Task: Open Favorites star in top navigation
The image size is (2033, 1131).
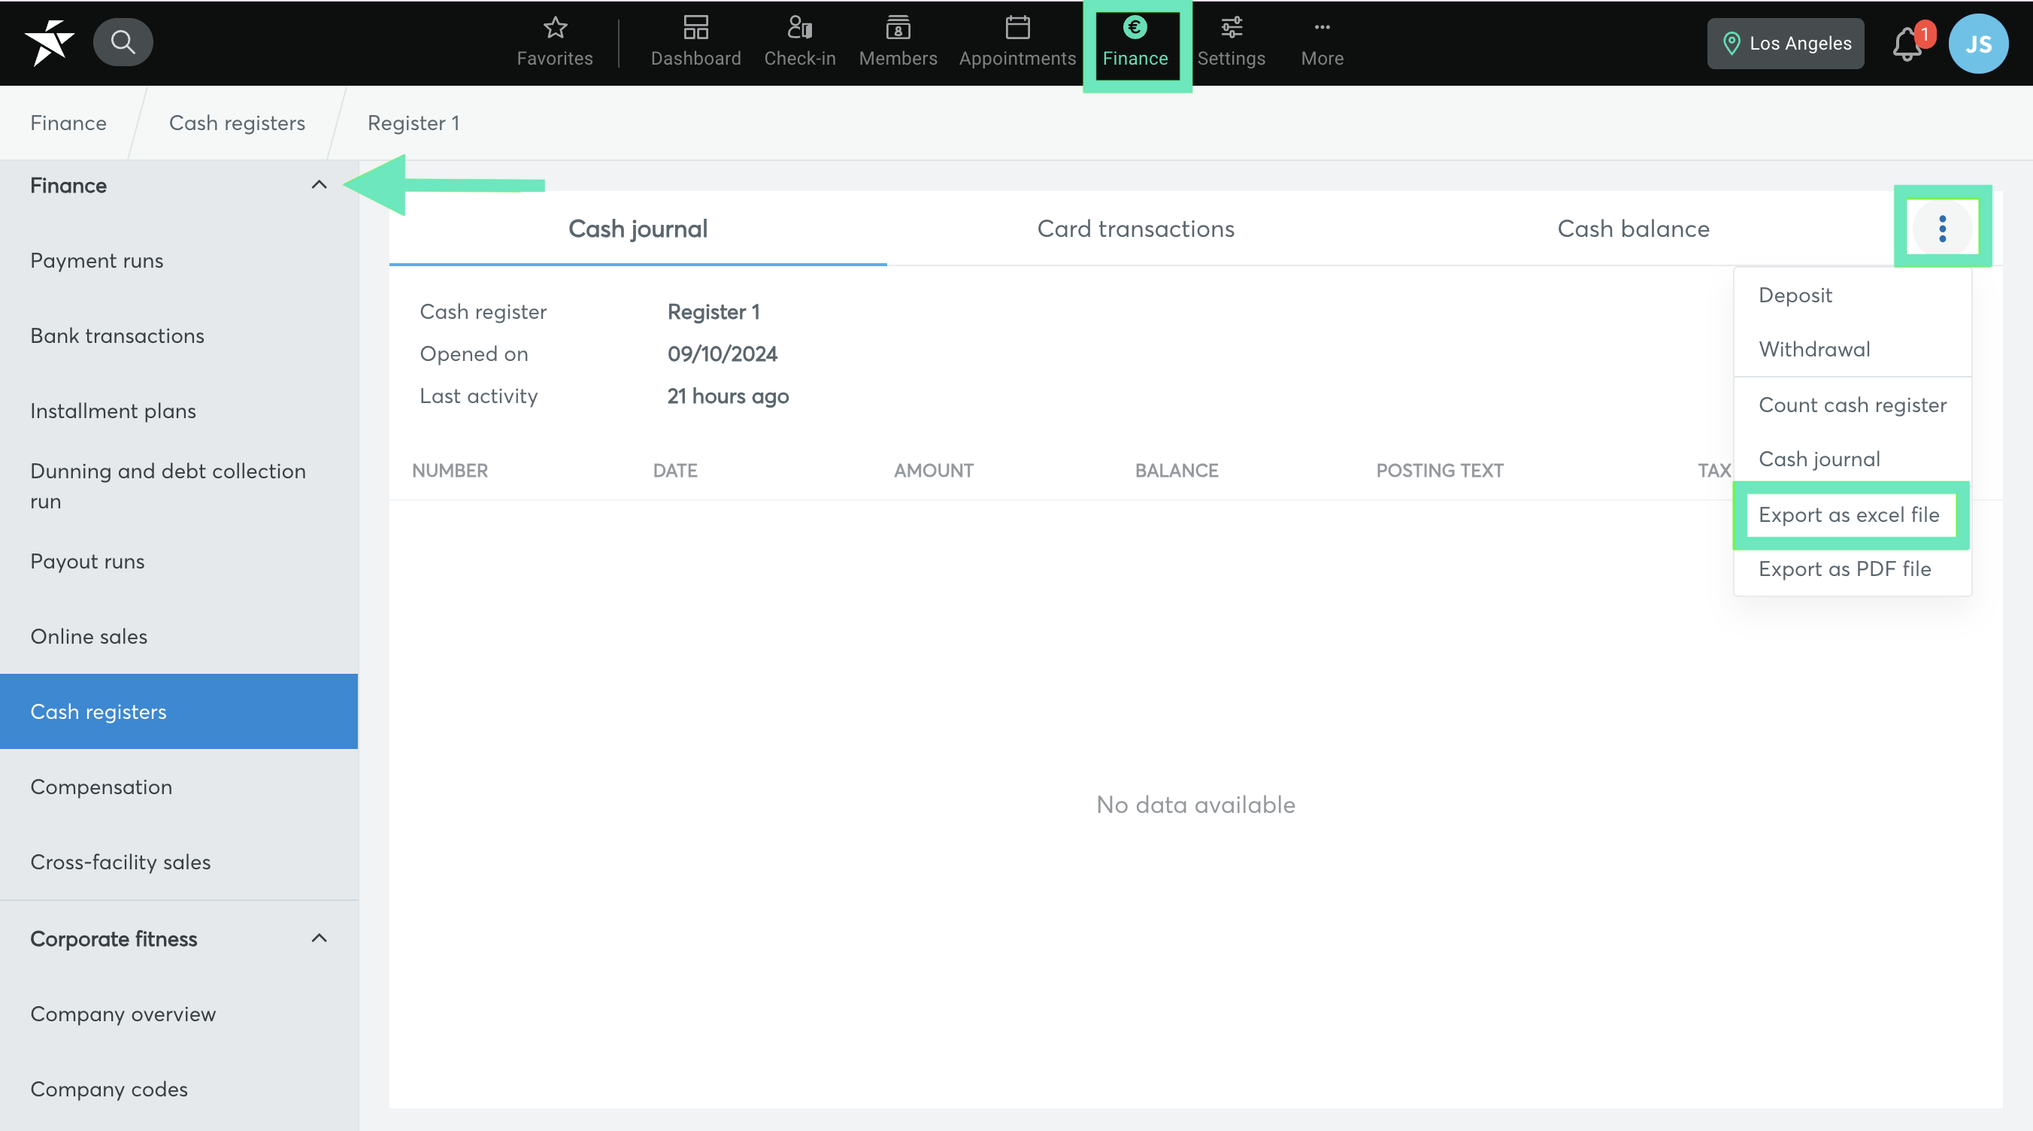Action: pyautogui.click(x=555, y=43)
